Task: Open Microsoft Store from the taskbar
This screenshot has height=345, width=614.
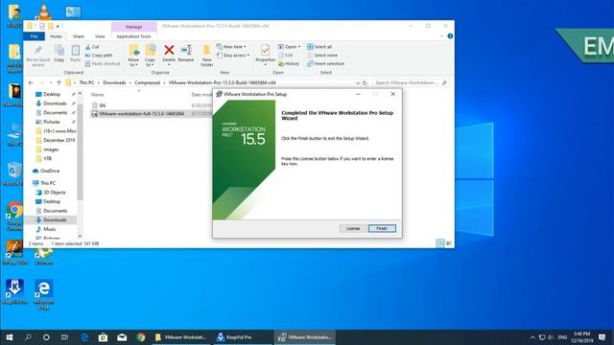Action: (103, 337)
